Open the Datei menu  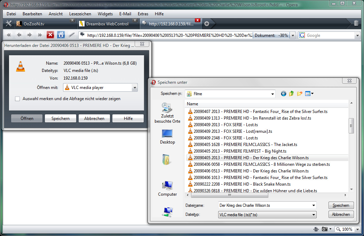click(11, 14)
